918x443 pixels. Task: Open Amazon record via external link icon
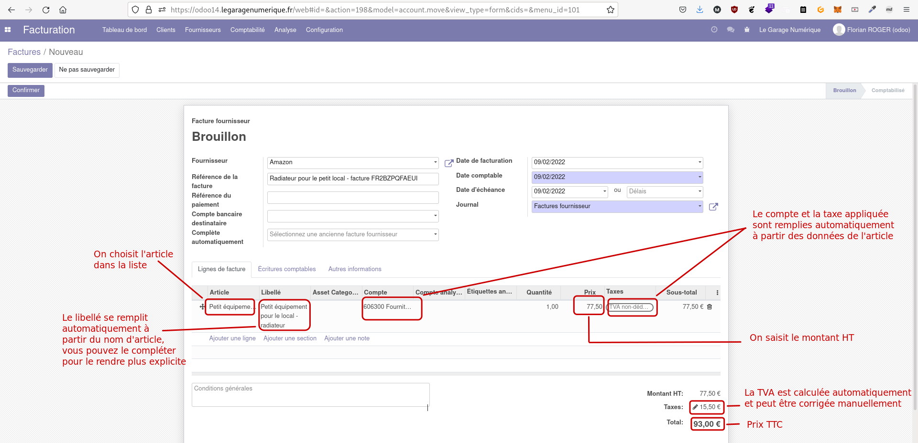click(x=448, y=163)
